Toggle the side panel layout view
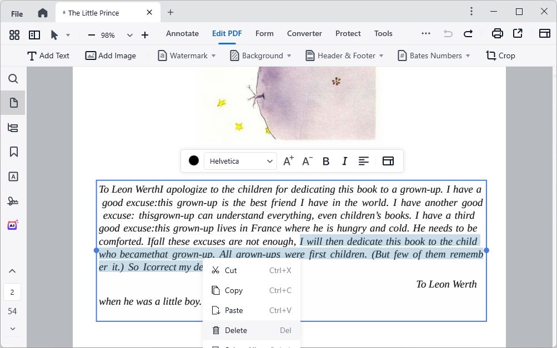The image size is (557, 348). pyautogui.click(x=34, y=35)
